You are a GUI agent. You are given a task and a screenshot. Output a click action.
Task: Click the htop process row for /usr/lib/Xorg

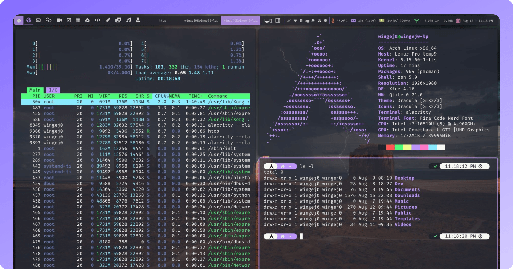tap(137, 102)
